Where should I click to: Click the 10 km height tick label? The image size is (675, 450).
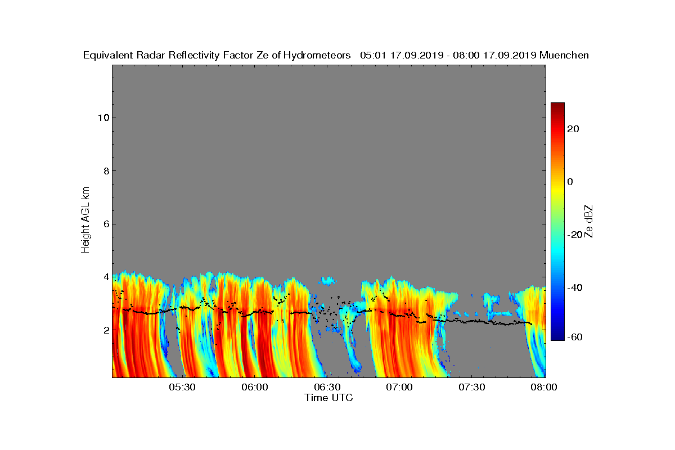pos(102,118)
